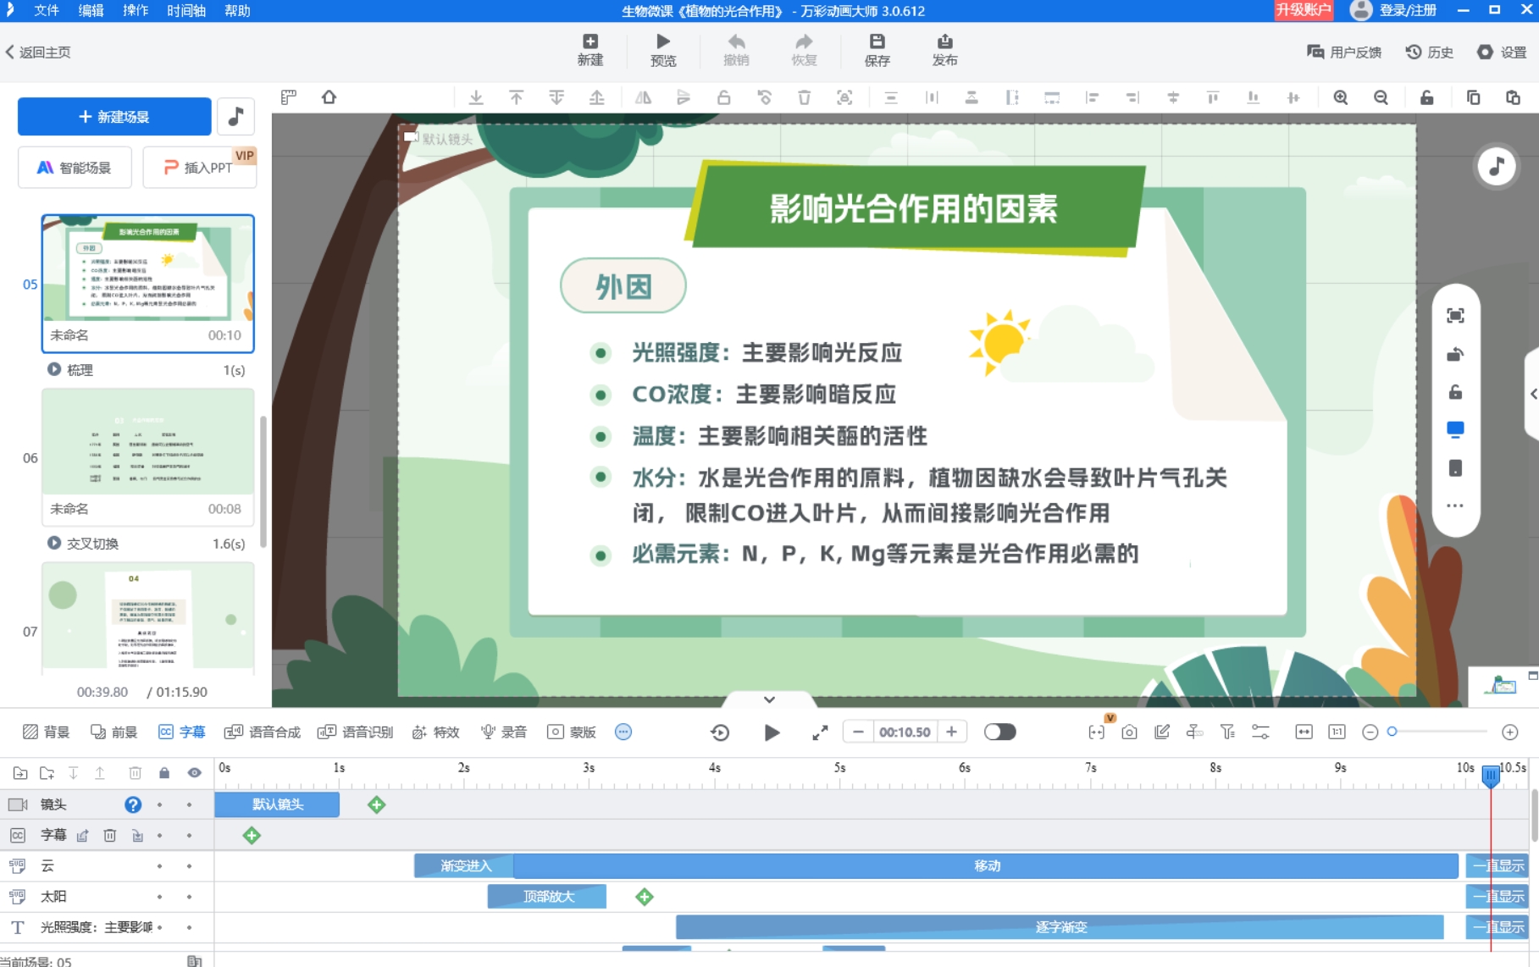The height and width of the screenshot is (967, 1539).
Task: Publish the video with 发布
Action: [x=945, y=50]
